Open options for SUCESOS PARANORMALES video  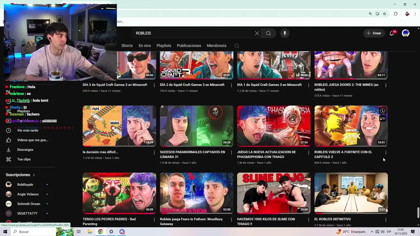(x=231, y=152)
